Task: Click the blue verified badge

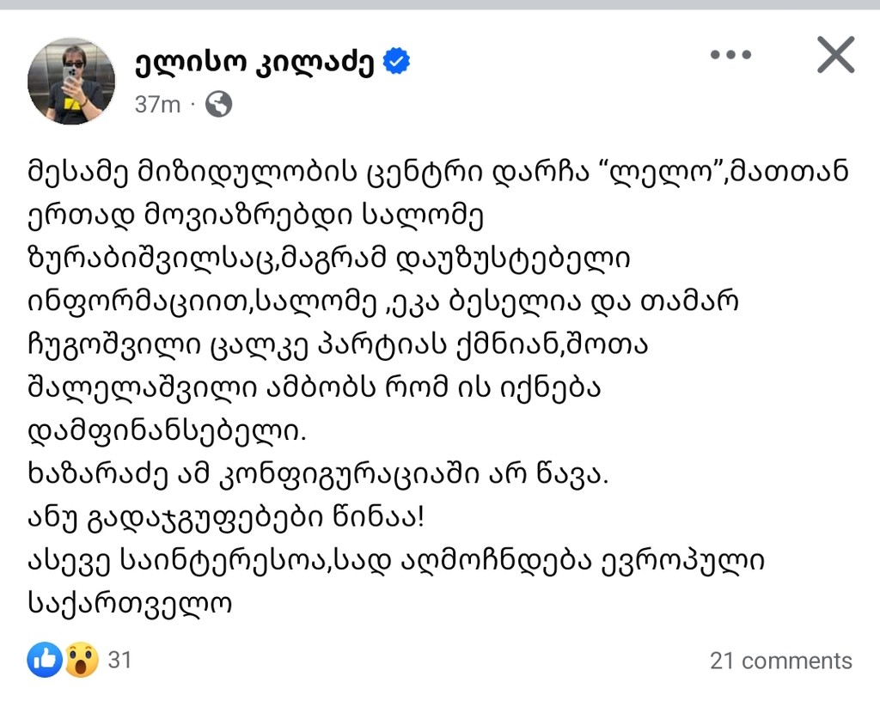Action: [396, 61]
